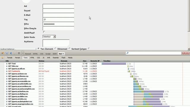Expand the GET jquery.ui.base.css request
This screenshot has width=190, height=107.
pos(7,74)
